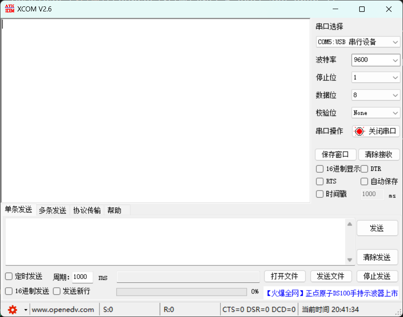Click the file path field beside 打开文件
403x317 pixels.
coord(188,277)
